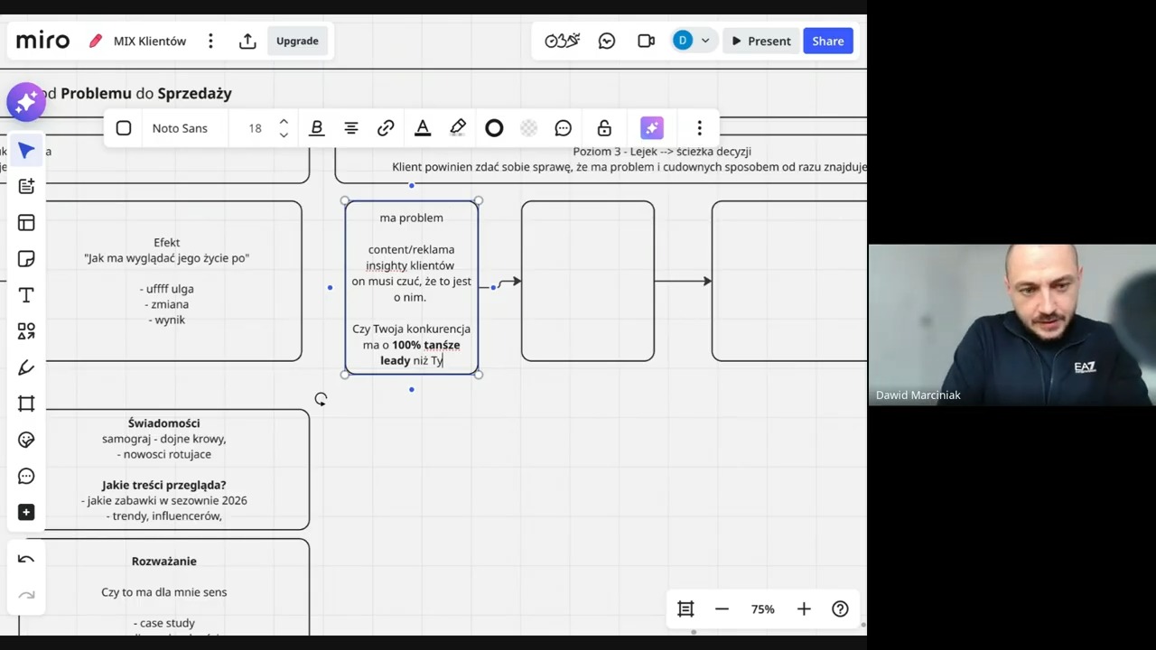This screenshot has width=1156, height=650.
Task: Open the Noto Sans font dropdown
Action: point(180,128)
